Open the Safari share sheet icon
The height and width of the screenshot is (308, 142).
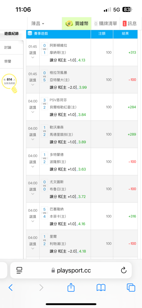[71, 287]
